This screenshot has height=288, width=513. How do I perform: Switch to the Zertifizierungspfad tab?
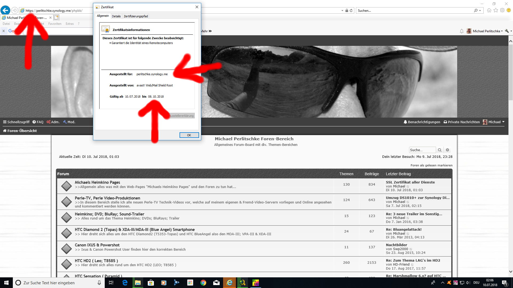tap(136, 16)
